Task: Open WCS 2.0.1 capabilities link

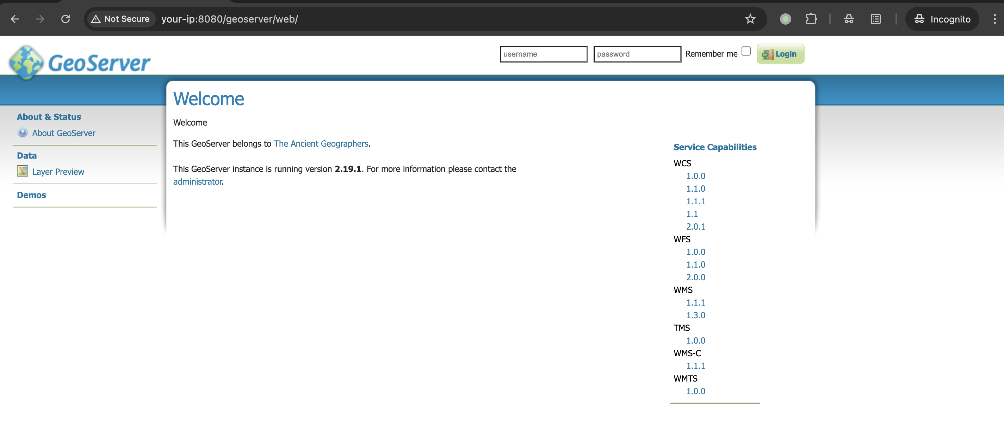Action: (695, 226)
